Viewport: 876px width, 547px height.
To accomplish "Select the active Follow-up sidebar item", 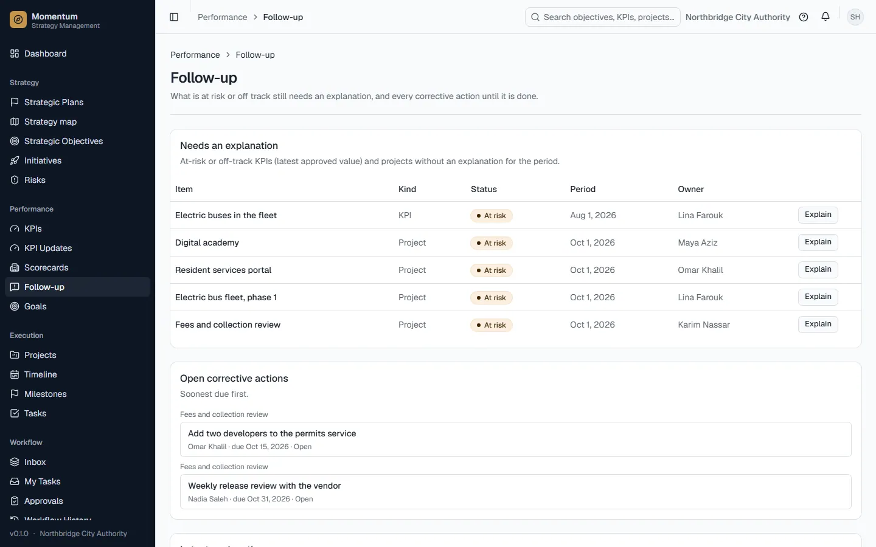I will click(x=77, y=287).
